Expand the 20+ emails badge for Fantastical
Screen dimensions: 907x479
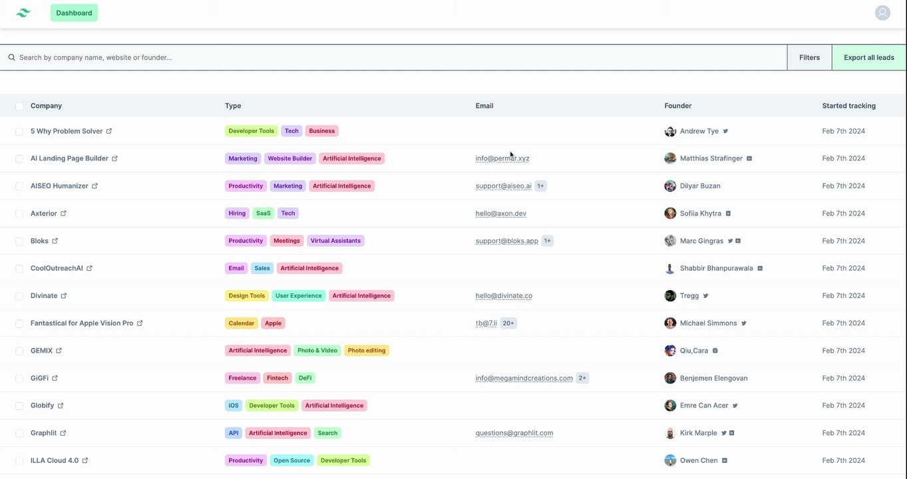508,323
